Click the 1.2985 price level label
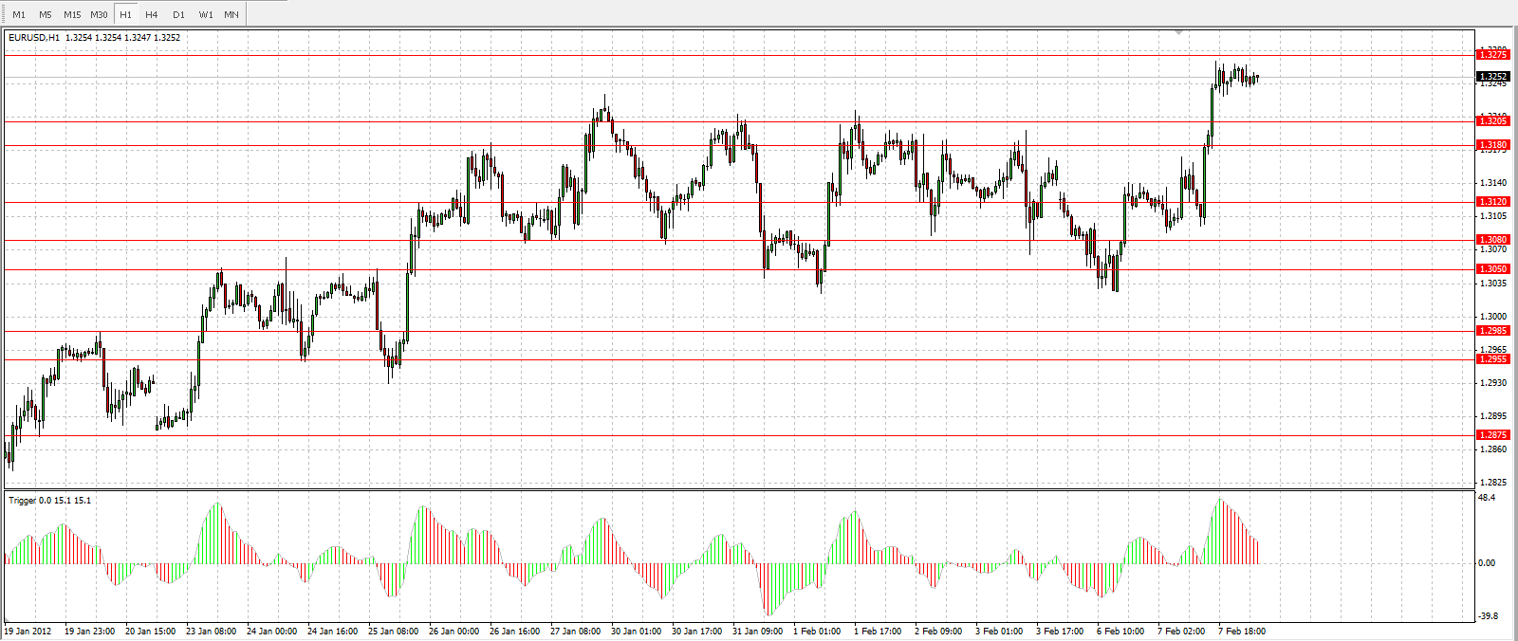The image size is (1518, 641). [x=1493, y=331]
